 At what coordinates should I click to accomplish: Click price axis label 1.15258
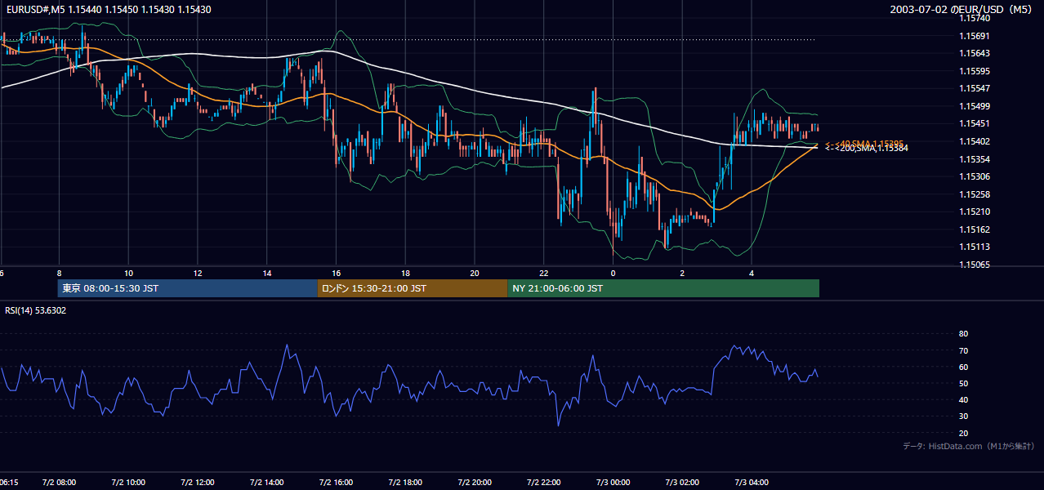point(975,194)
